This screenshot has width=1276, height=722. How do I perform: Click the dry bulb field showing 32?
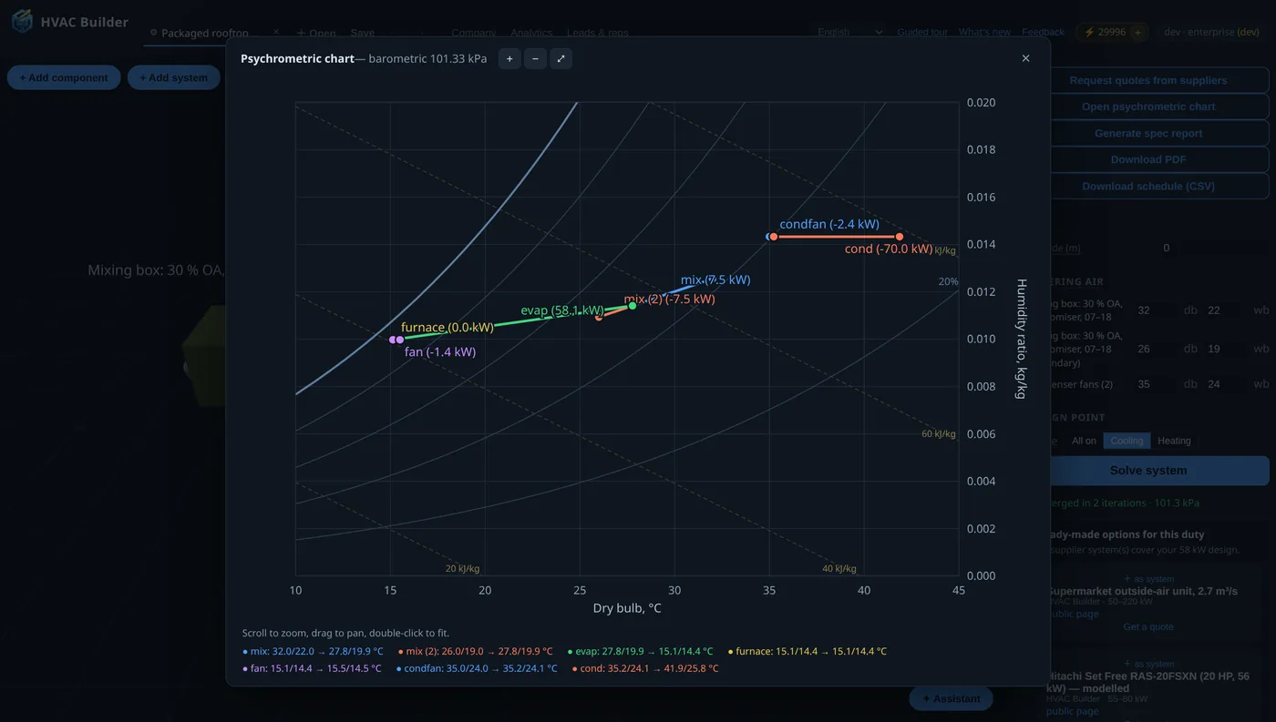[x=1155, y=310]
